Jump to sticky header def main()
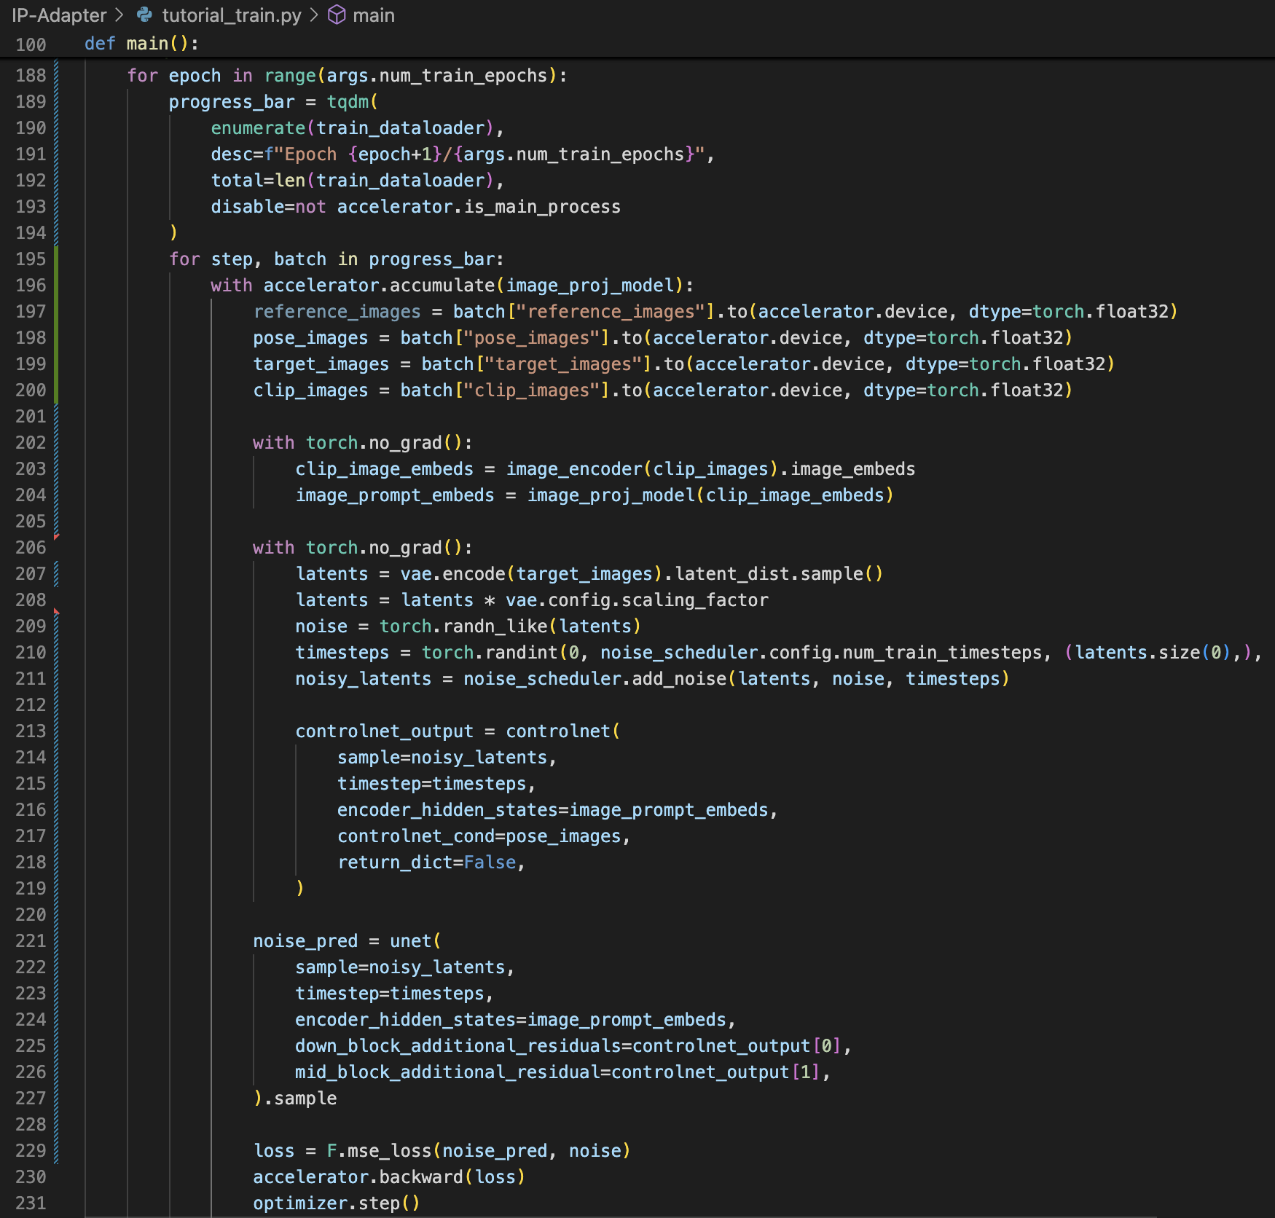1275x1218 pixels. pos(141,44)
